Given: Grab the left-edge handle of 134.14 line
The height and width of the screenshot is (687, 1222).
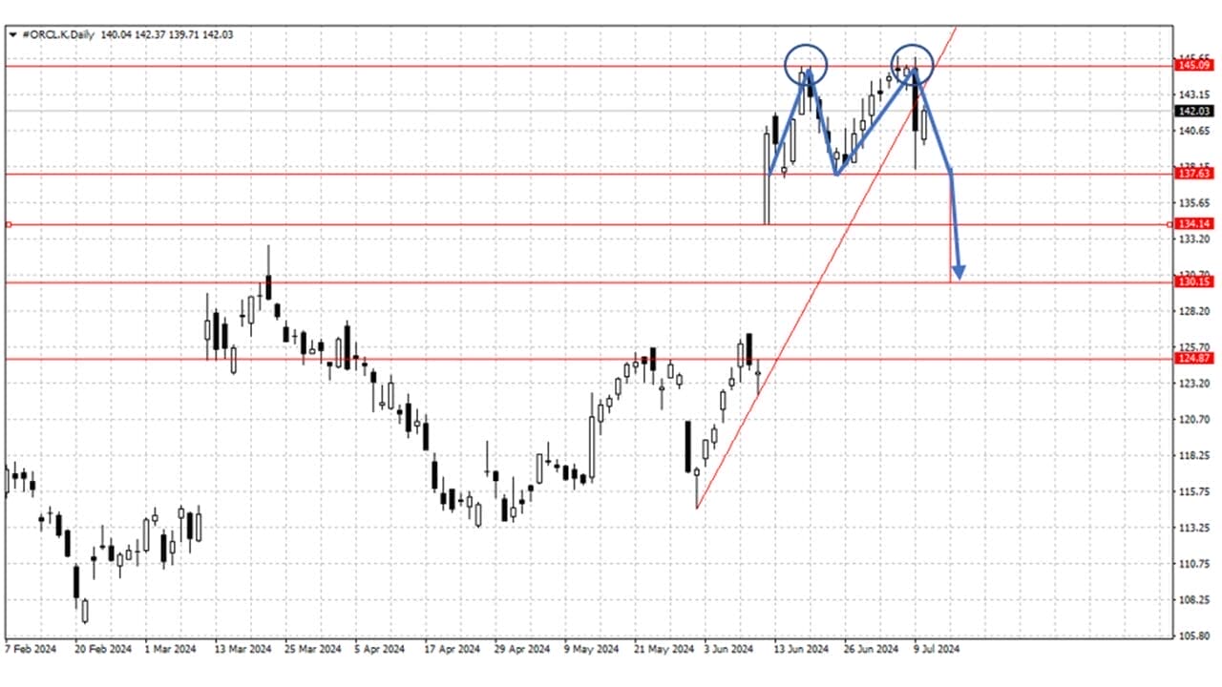Looking at the screenshot, I should 8,224.
